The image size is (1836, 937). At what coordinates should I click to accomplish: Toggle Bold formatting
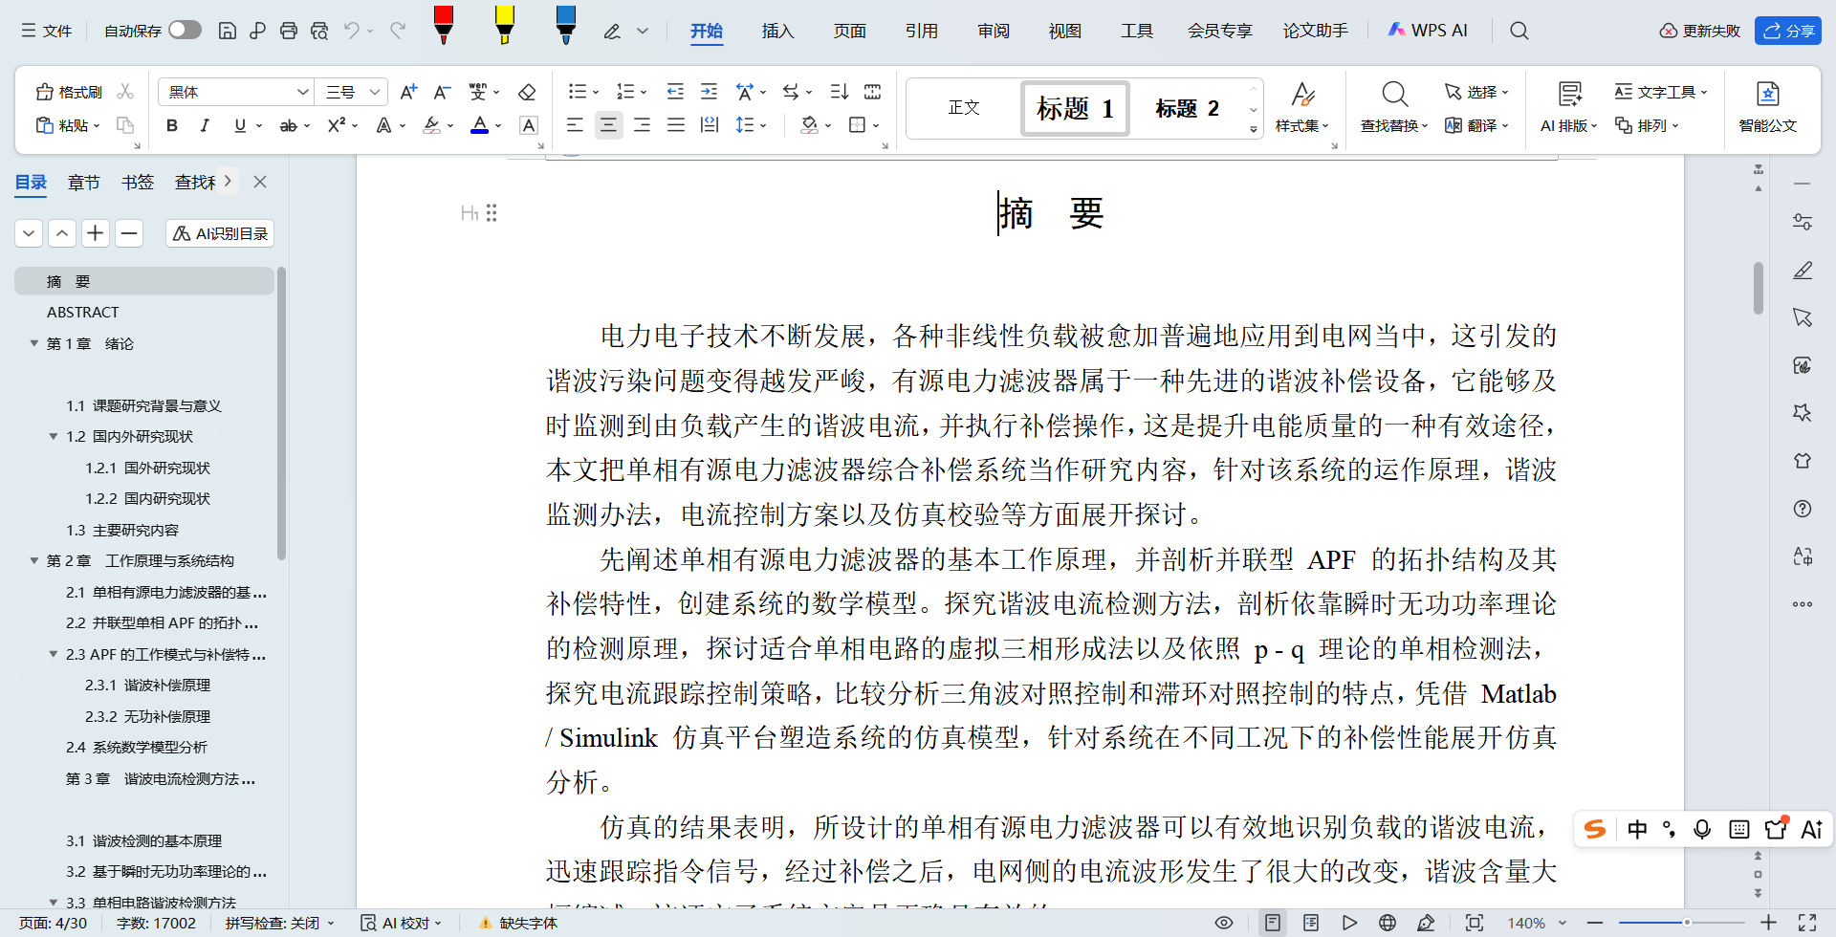coord(172,125)
